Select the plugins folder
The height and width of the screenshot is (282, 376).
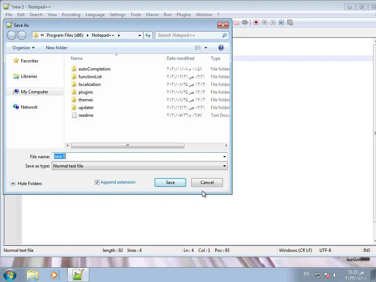coord(85,92)
